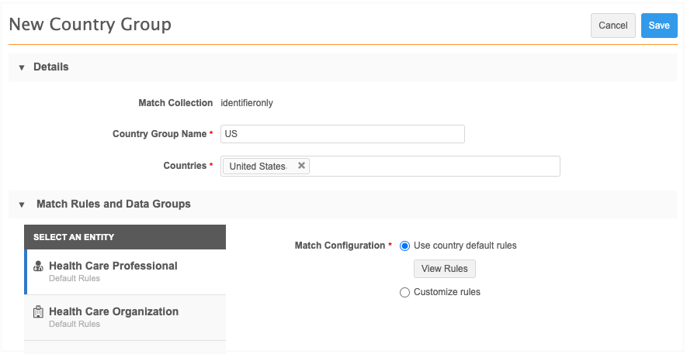Screen dimensions: 687x354
Task: Select the Health Care Professional entity label
Action: point(113,266)
